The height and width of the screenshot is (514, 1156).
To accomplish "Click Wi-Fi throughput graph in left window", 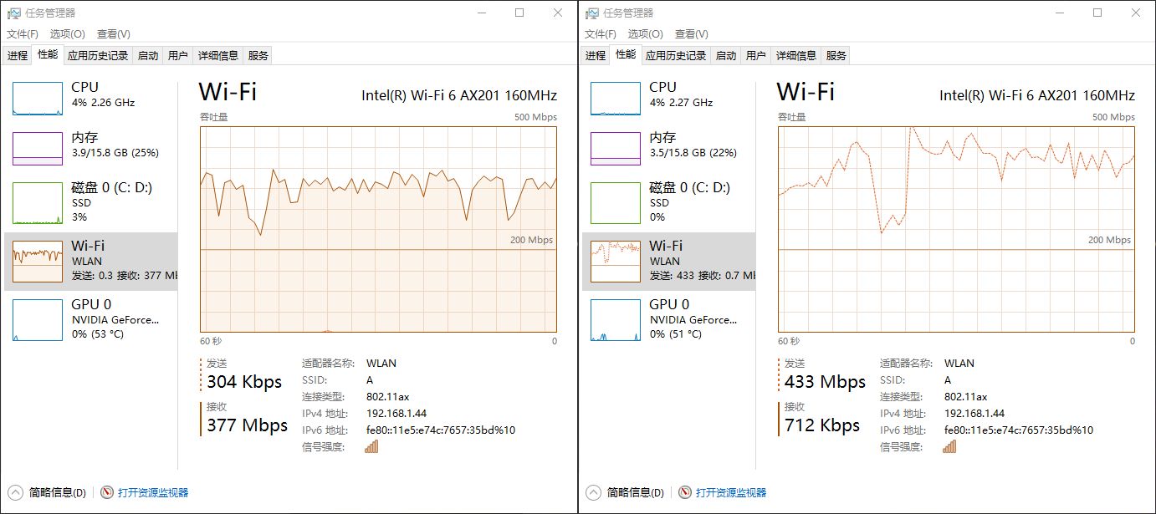I will [378, 229].
